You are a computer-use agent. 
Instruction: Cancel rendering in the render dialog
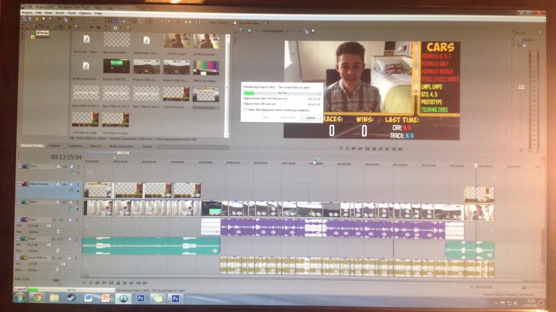click(310, 117)
